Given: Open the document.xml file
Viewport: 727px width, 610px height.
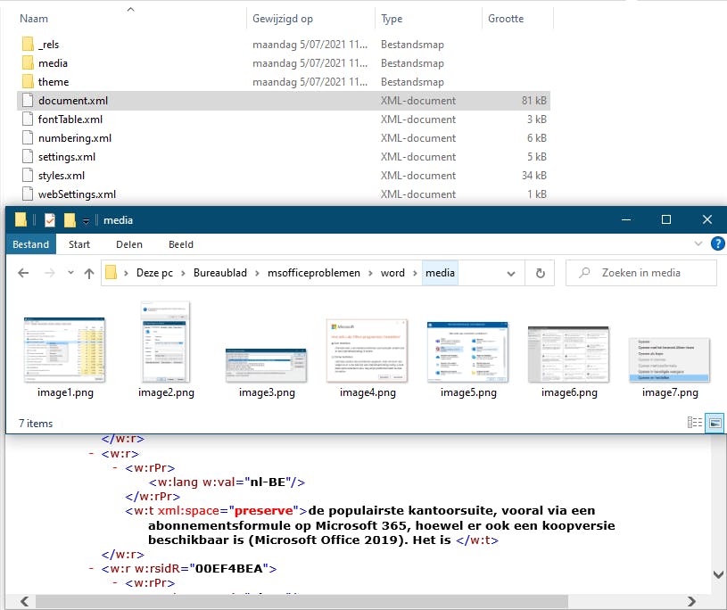Looking at the screenshot, I should [x=69, y=101].
